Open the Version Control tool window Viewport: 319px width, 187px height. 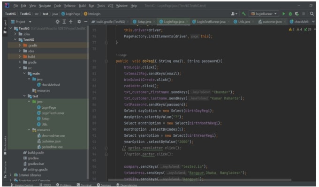(22, 185)
